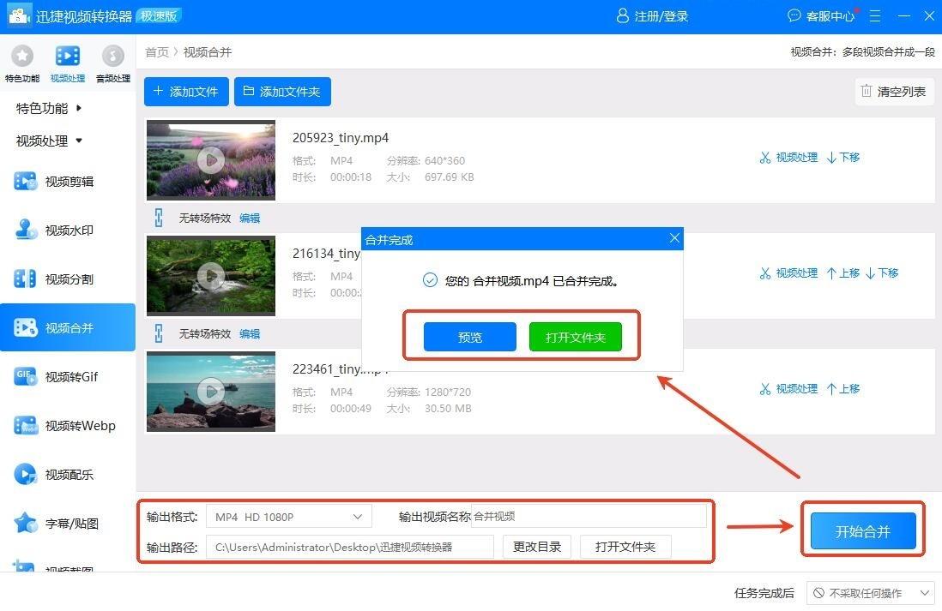Open the 视频分割 split tool
The width and height of the screenshot is (942, 611).
[68, 279]
